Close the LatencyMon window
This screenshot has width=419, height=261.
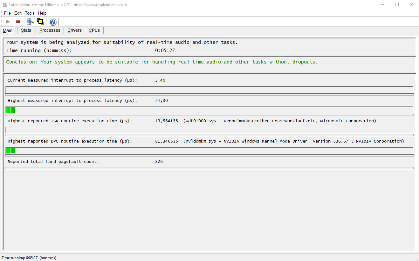coord(412,5)
